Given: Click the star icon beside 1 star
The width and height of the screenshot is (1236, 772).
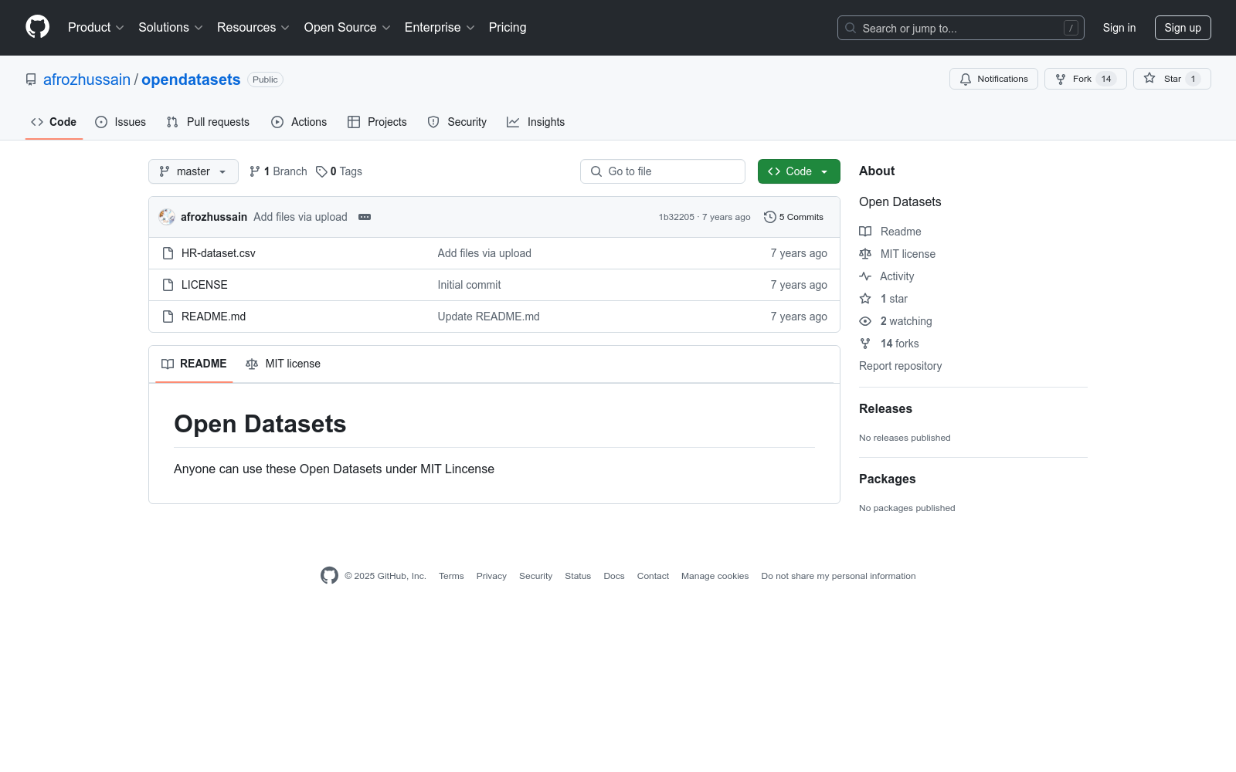Looking at the screenshot, I should [x=865, y=299].
